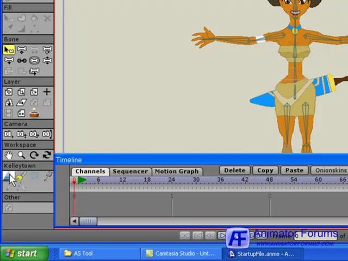Click the green end-of-range triangle marker
Viewport: 348px width, 261px height.
click(x=82, y=180)
